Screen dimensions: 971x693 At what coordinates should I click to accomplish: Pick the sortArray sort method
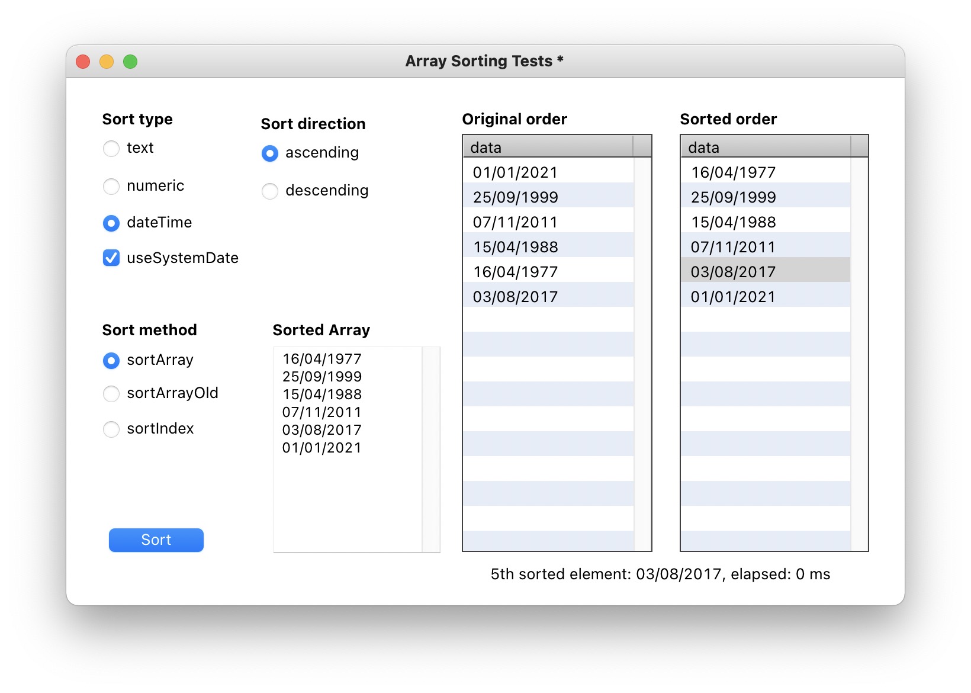pos(111,361)
